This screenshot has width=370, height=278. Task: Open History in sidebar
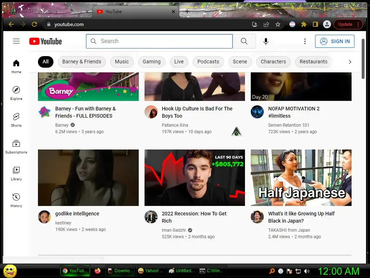(16, 200)
